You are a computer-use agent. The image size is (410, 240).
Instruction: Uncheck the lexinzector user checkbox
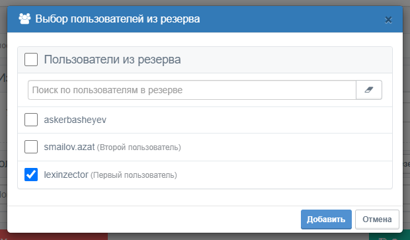[x=31, y=175]
